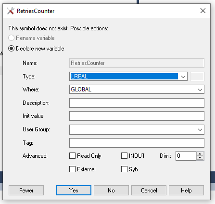This screenshot has width=215, height=204.
Task: Click the RetriesCounter wrench title icon
Action: point(11,11)
